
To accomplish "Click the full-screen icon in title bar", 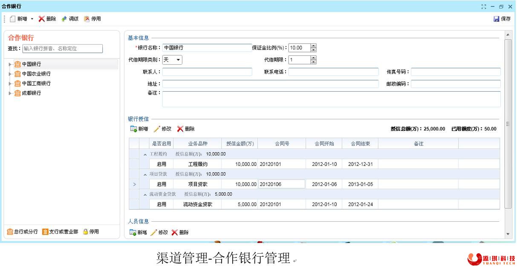I will tap(483, 6).
